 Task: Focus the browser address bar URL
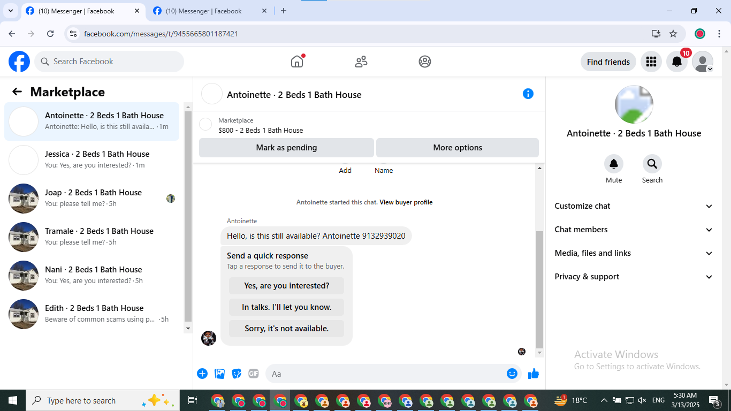161,34
